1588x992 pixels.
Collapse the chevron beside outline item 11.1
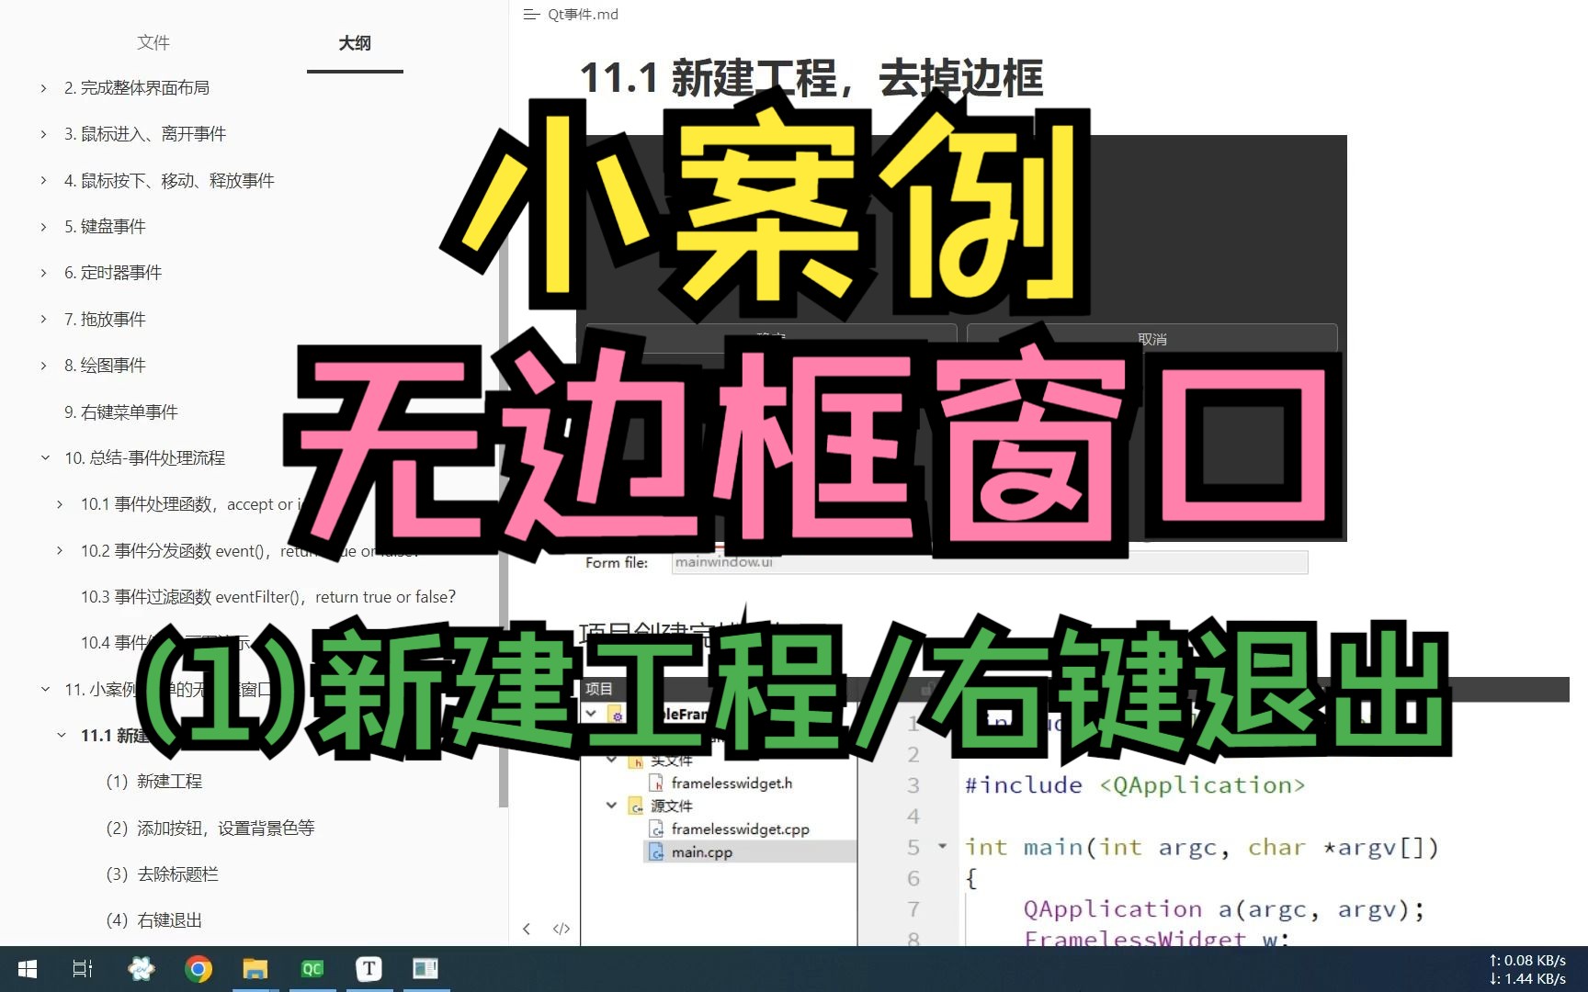[x=62, y=735]
